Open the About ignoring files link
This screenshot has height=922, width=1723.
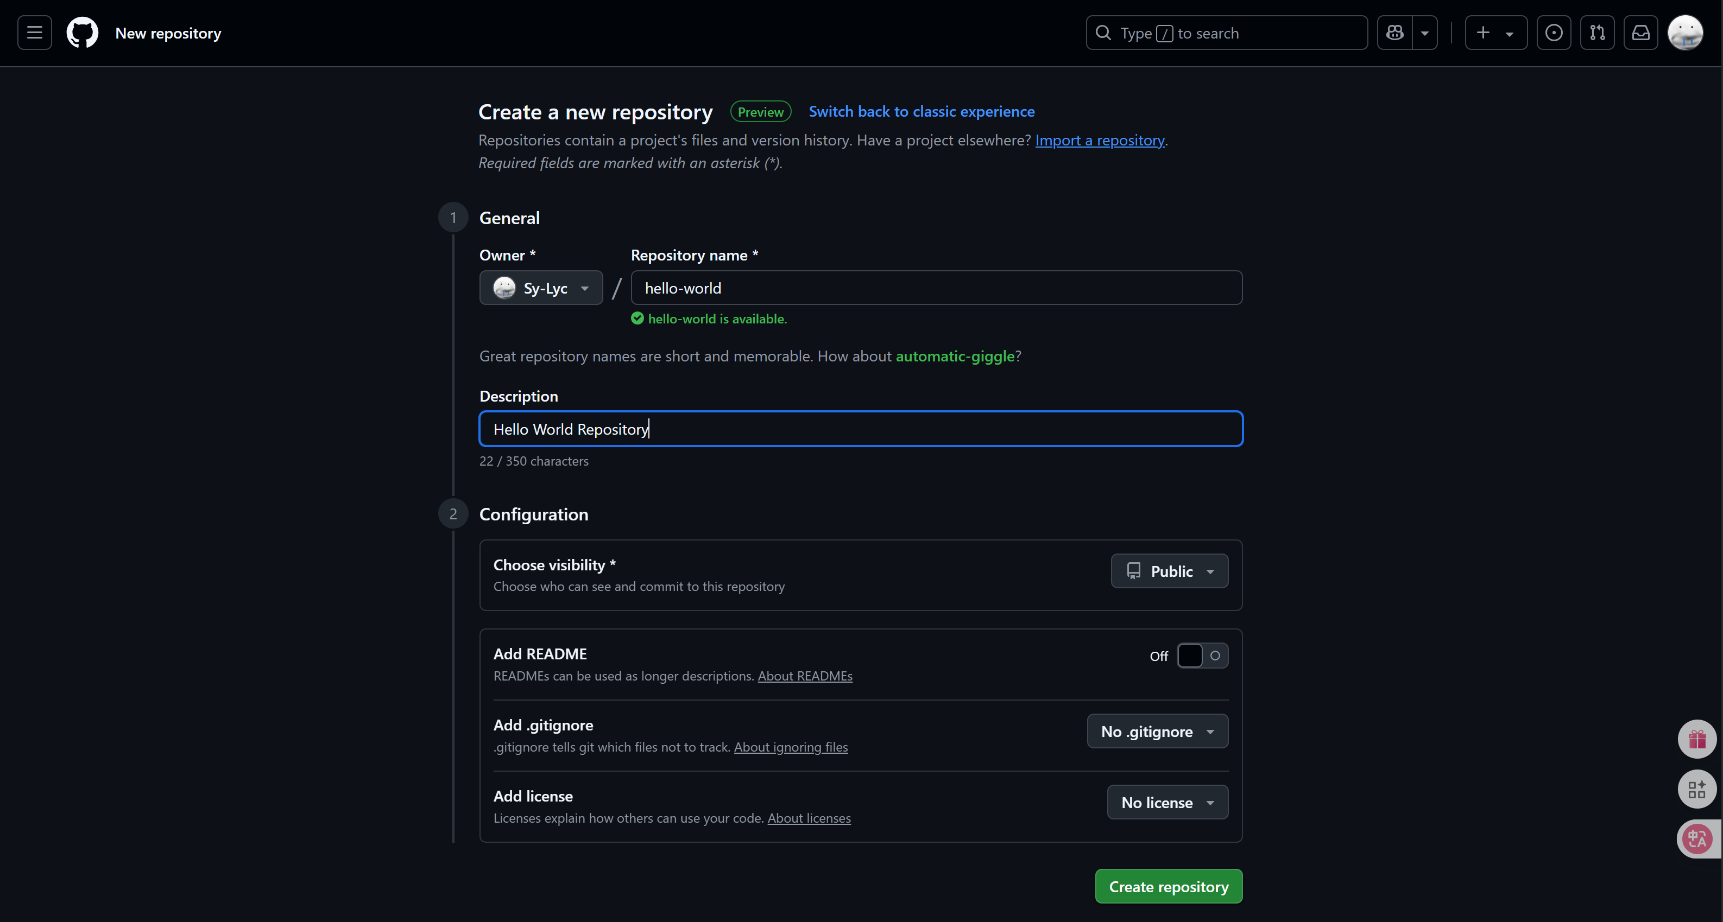(791, 747)
